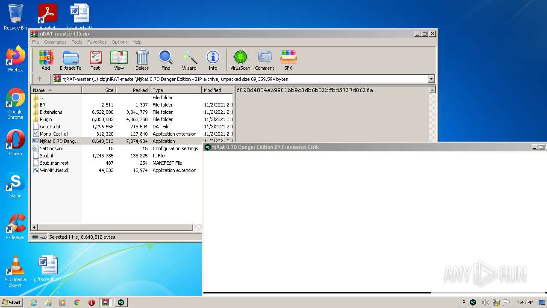Select the GeoIP.dat file
This screenshot has width=547, height=308.
[132, 127]
